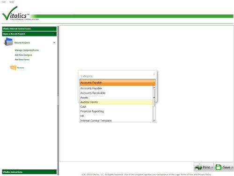Select Accounts Receivable in the list
This screenshot has width=234, height=176.
coord(116,93)
